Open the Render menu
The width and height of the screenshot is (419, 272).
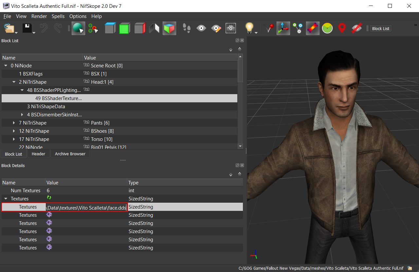(39, 16)
